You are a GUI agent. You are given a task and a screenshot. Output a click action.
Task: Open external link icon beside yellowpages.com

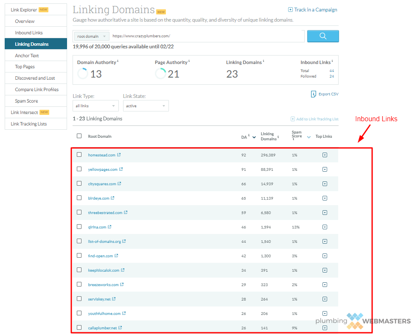click(x=121, y=169)
